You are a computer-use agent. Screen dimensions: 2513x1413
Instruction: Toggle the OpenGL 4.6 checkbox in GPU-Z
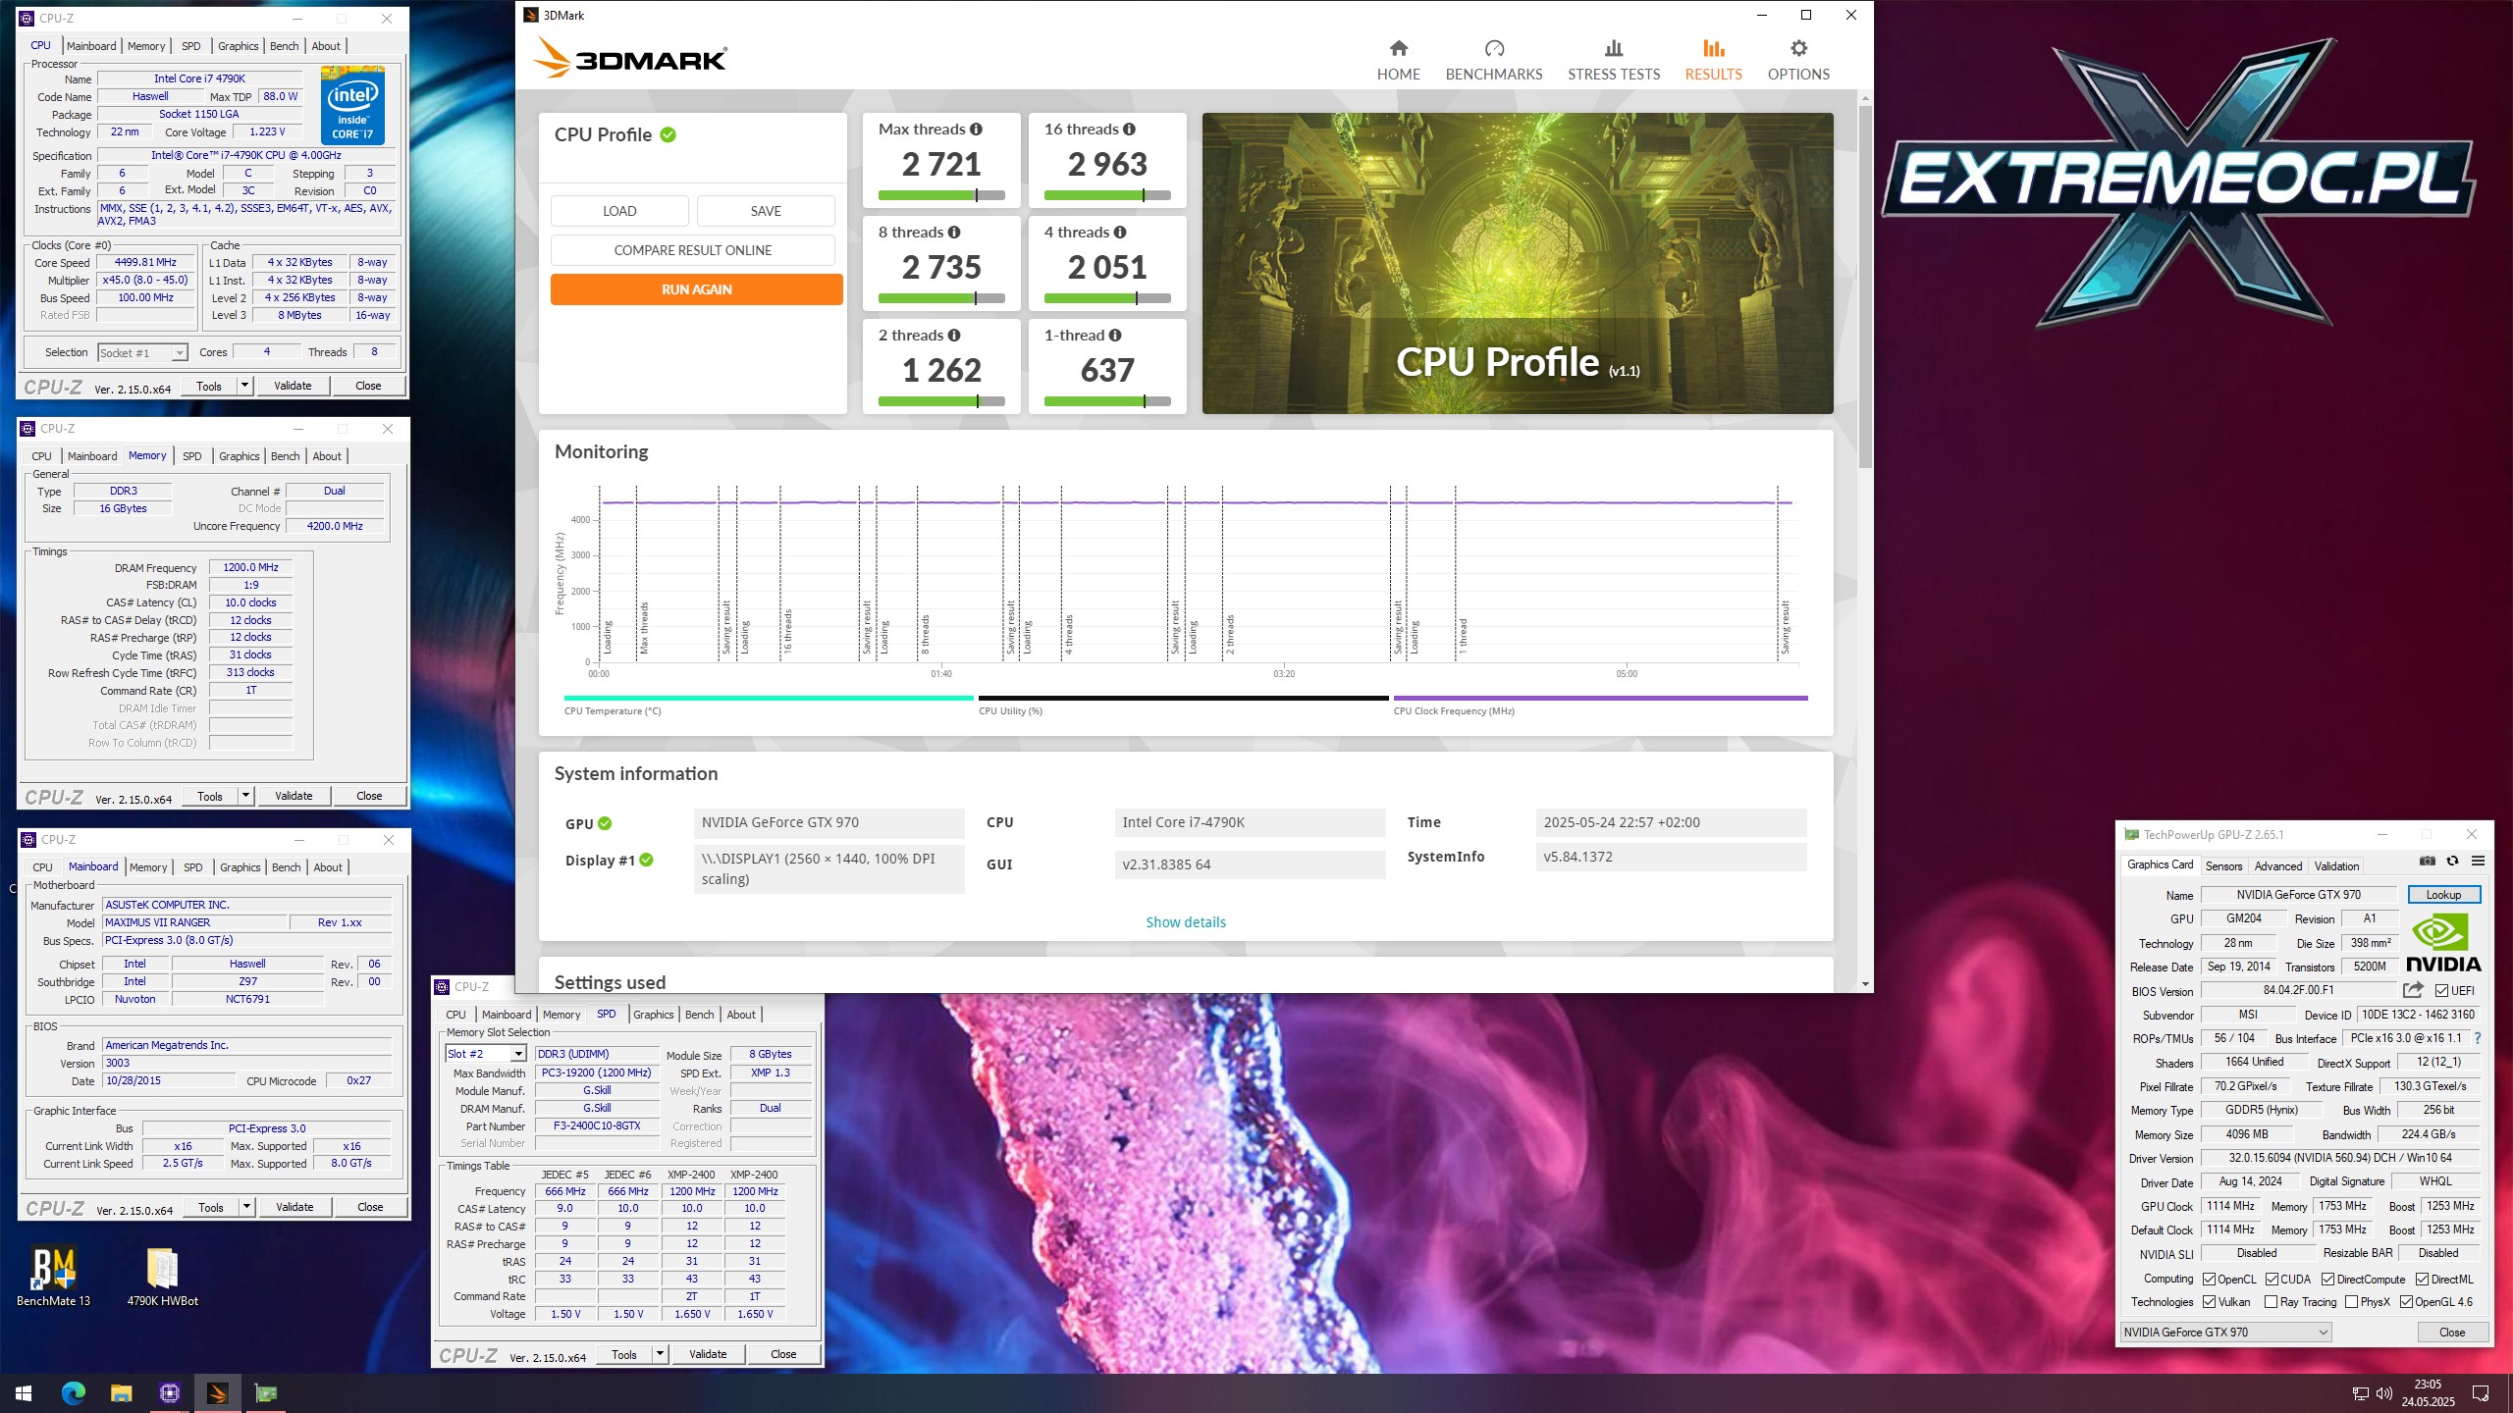[x=2406, y=1302]
